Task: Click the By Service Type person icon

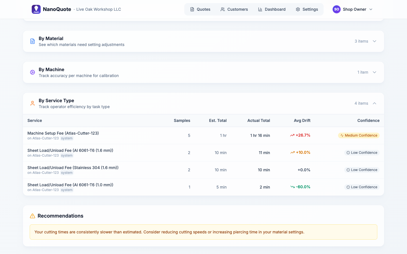Action: click(33, 103)
